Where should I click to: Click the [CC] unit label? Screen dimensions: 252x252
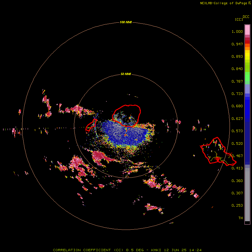[239, 19]
